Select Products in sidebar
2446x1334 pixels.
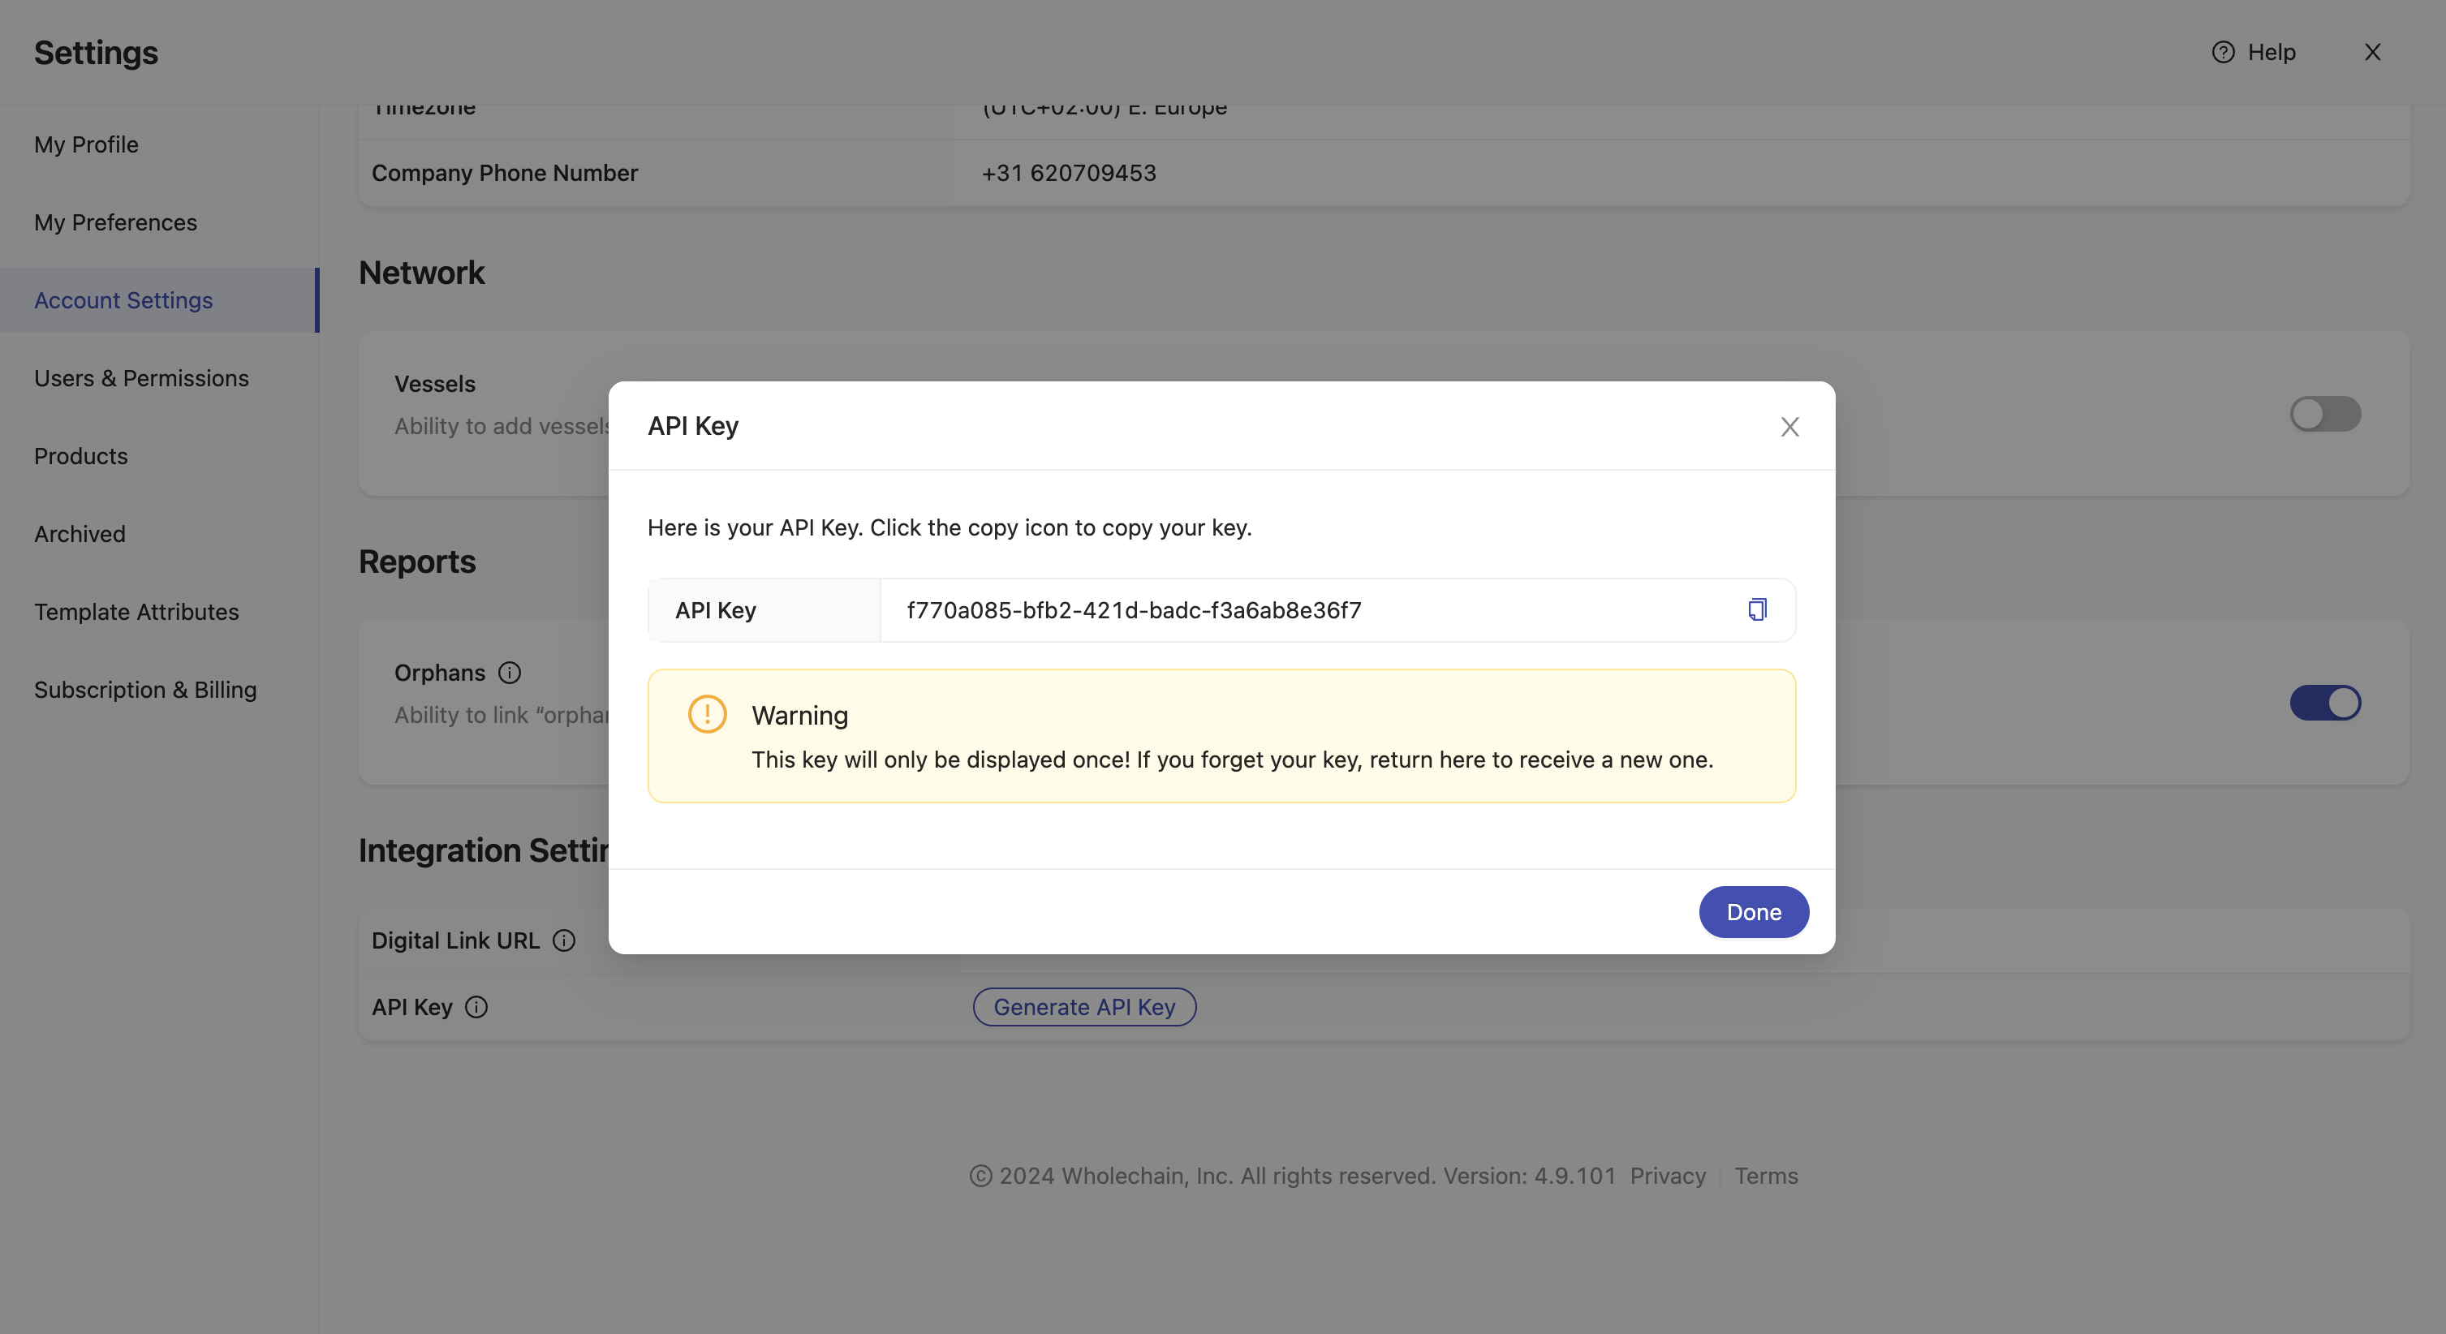pyautogui.click(x=80, y=457)
